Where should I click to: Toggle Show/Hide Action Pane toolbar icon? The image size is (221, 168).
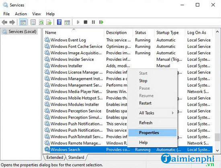point(67,22)
